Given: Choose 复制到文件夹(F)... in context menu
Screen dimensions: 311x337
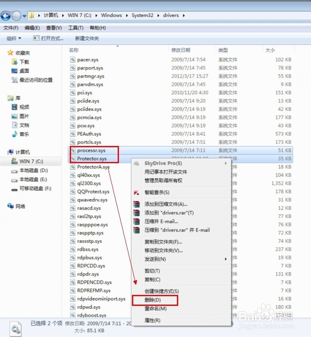Looking at the screenshot, I should [182, 242].
